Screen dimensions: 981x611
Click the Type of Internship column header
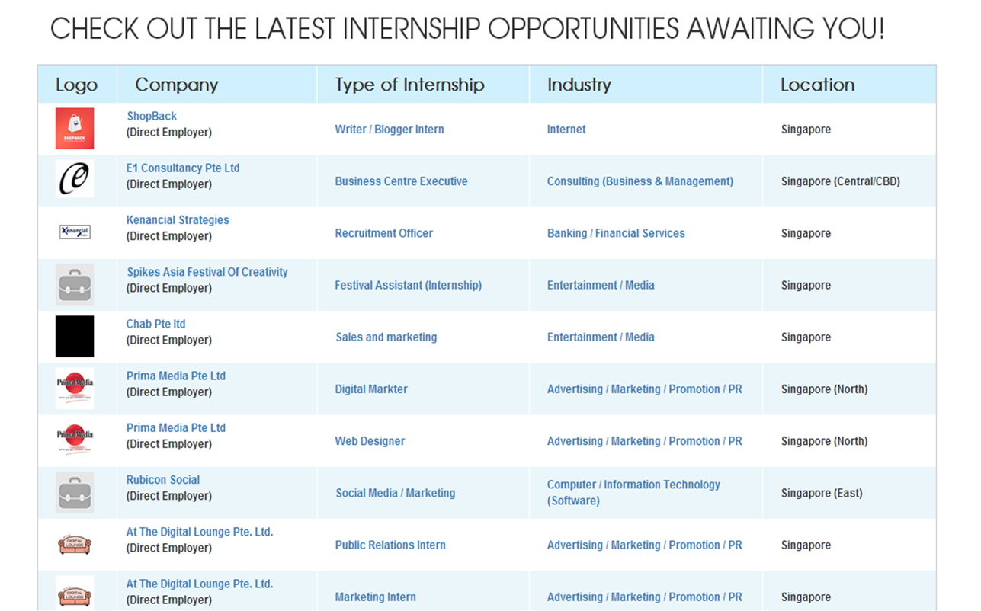(x=410, y=85)
